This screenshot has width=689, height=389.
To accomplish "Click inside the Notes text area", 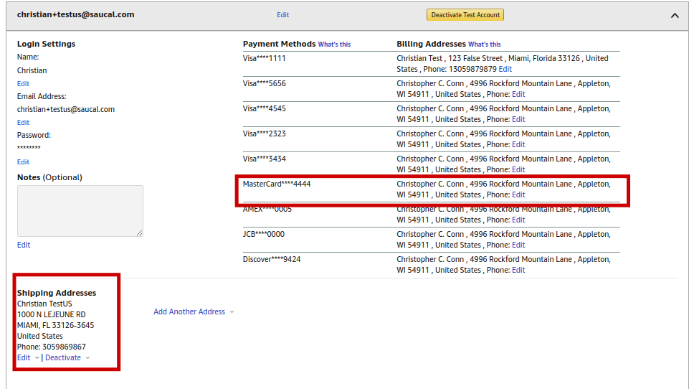I will coord(80,211).
